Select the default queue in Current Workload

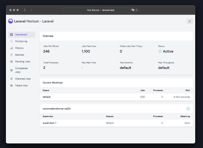(47, 97)
